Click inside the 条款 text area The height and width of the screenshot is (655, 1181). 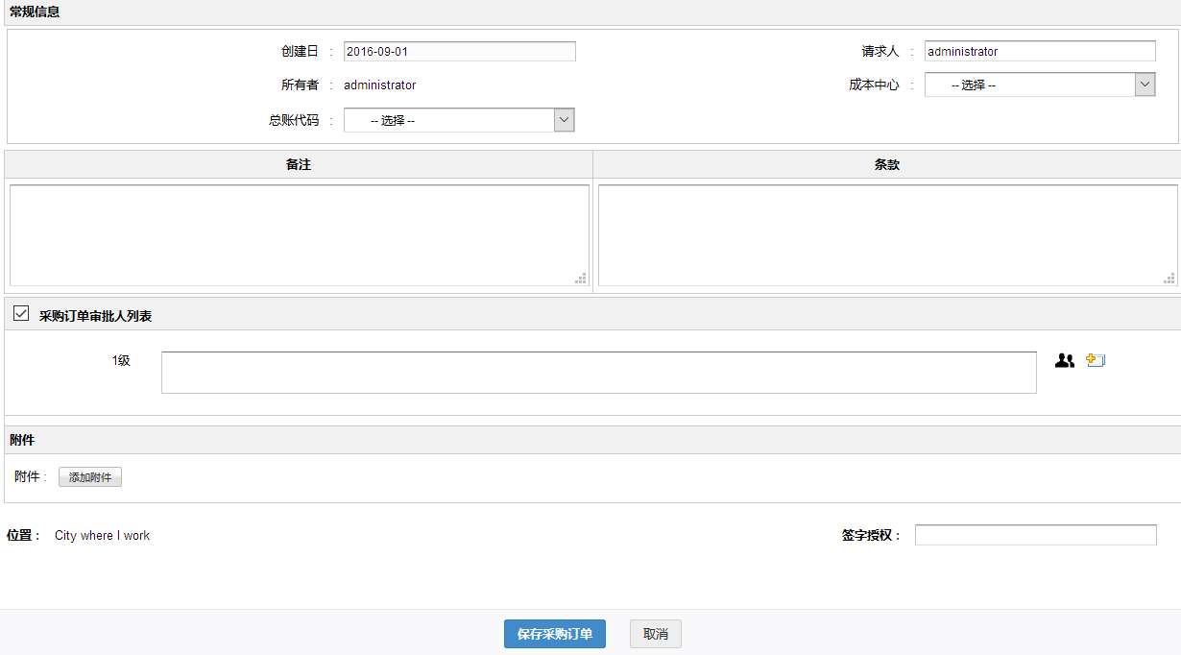coord(886,234)
